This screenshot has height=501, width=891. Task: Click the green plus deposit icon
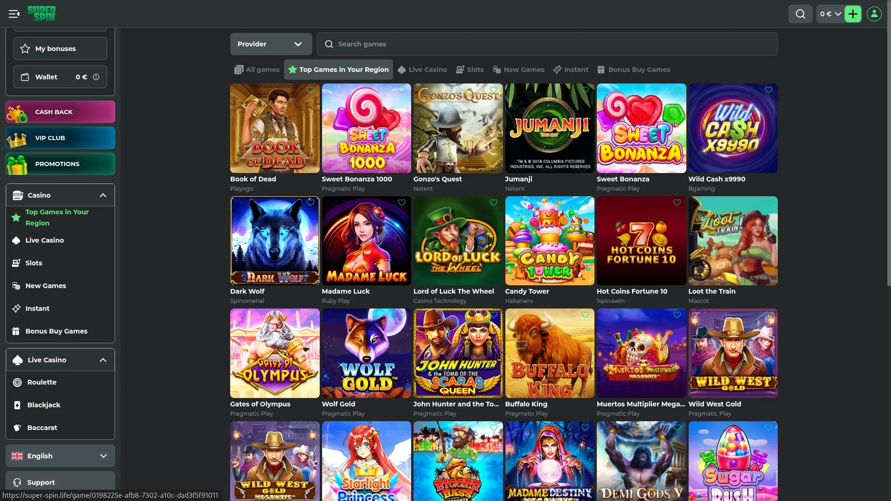[x=852, y=14]
